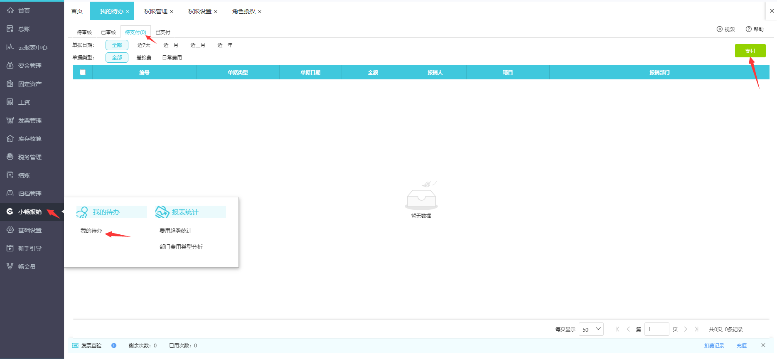Open the 帮助 question mark icon

tap(749, 29)
